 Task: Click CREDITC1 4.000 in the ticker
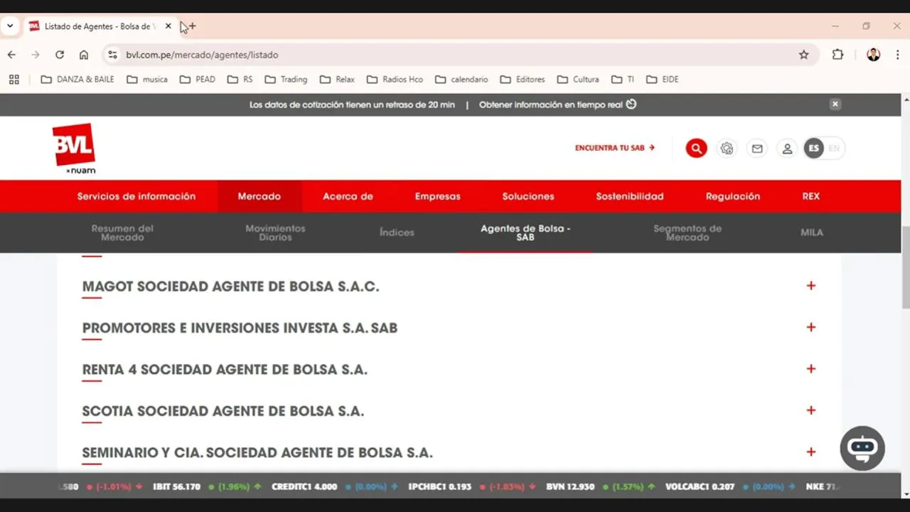304,487
